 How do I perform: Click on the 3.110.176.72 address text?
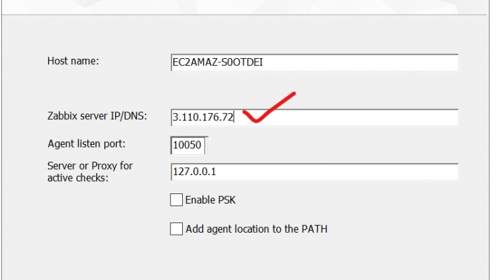click(203, 117)
